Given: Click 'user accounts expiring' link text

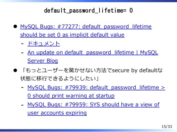Looking at the screenshot, I should pyautogui.click(x=57, y=113).
